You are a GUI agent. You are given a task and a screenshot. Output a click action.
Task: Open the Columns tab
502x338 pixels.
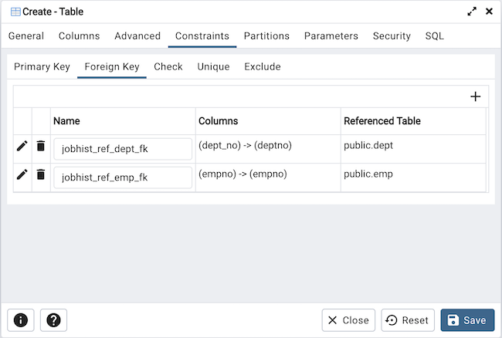click(79, 36)
